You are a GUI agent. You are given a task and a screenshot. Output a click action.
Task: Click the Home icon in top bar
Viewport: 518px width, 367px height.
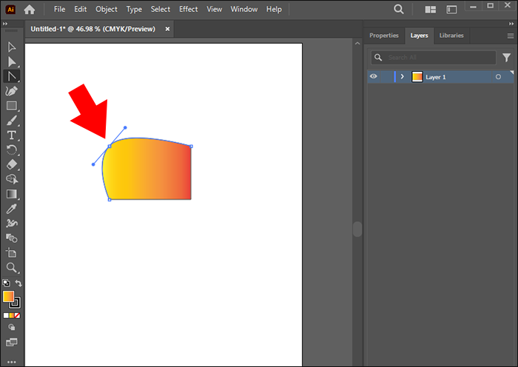[30, 10]
